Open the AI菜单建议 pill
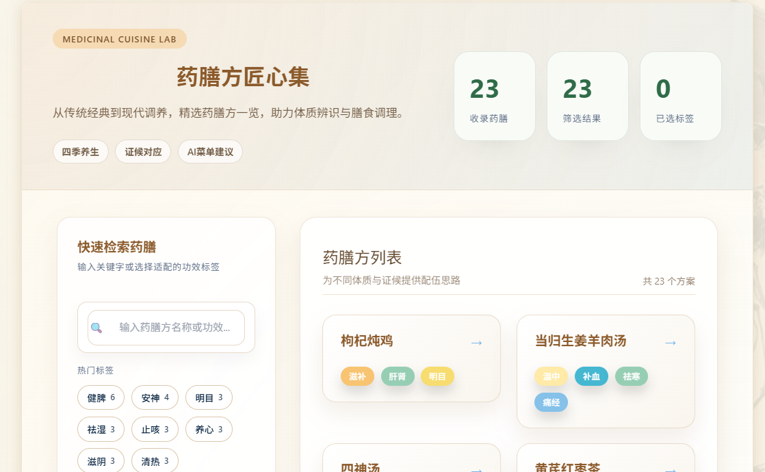 pyautogui.click(x=210, y=152)
